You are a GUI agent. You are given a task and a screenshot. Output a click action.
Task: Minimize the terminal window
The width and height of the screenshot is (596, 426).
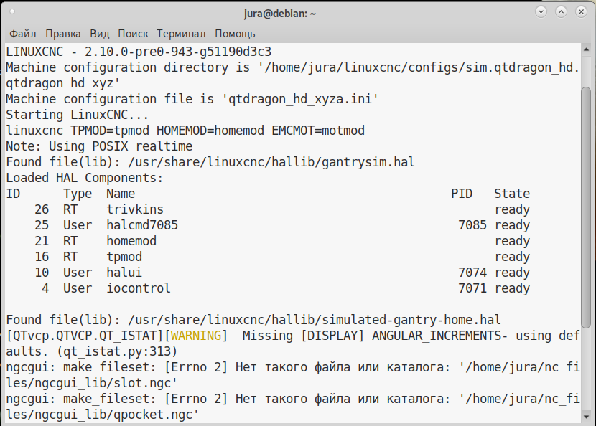click(x=541, y=12)
